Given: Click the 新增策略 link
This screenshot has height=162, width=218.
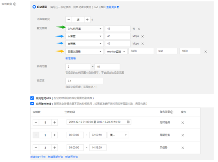Looking at the screenshot, I should (70, 58).
